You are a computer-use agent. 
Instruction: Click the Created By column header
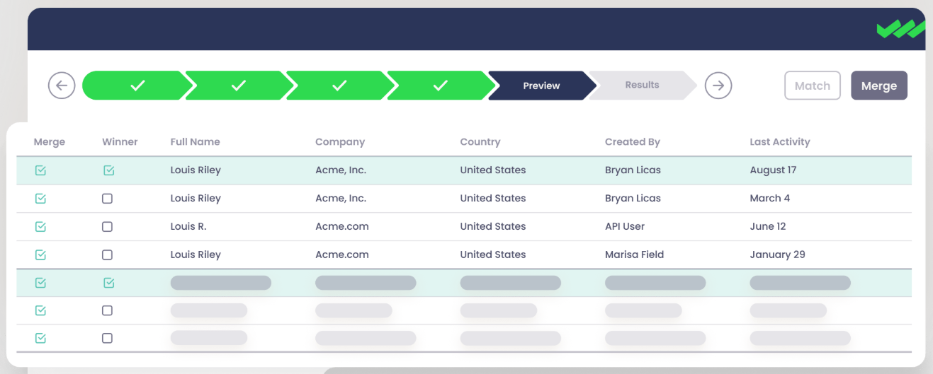[x=633, y=141]
